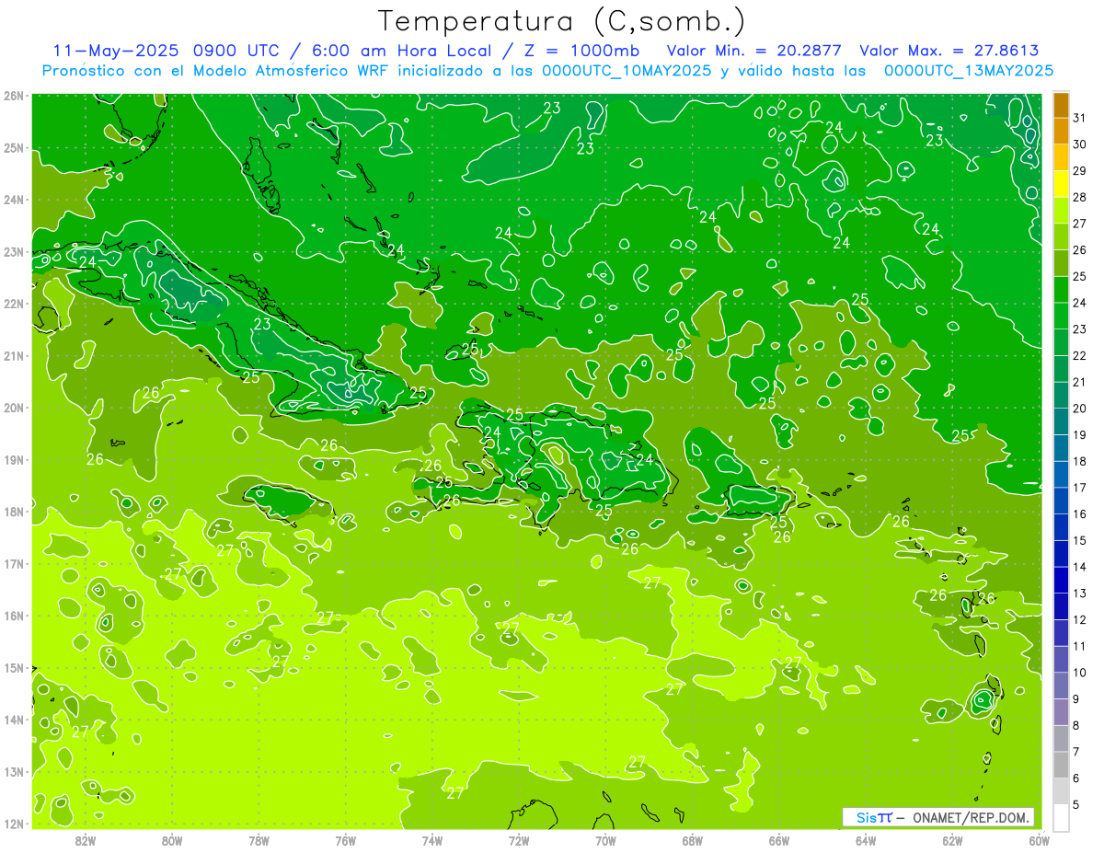Click the longitude label 66W
The width and height of the screenshot is (1104, 853).
coord(779,840)
